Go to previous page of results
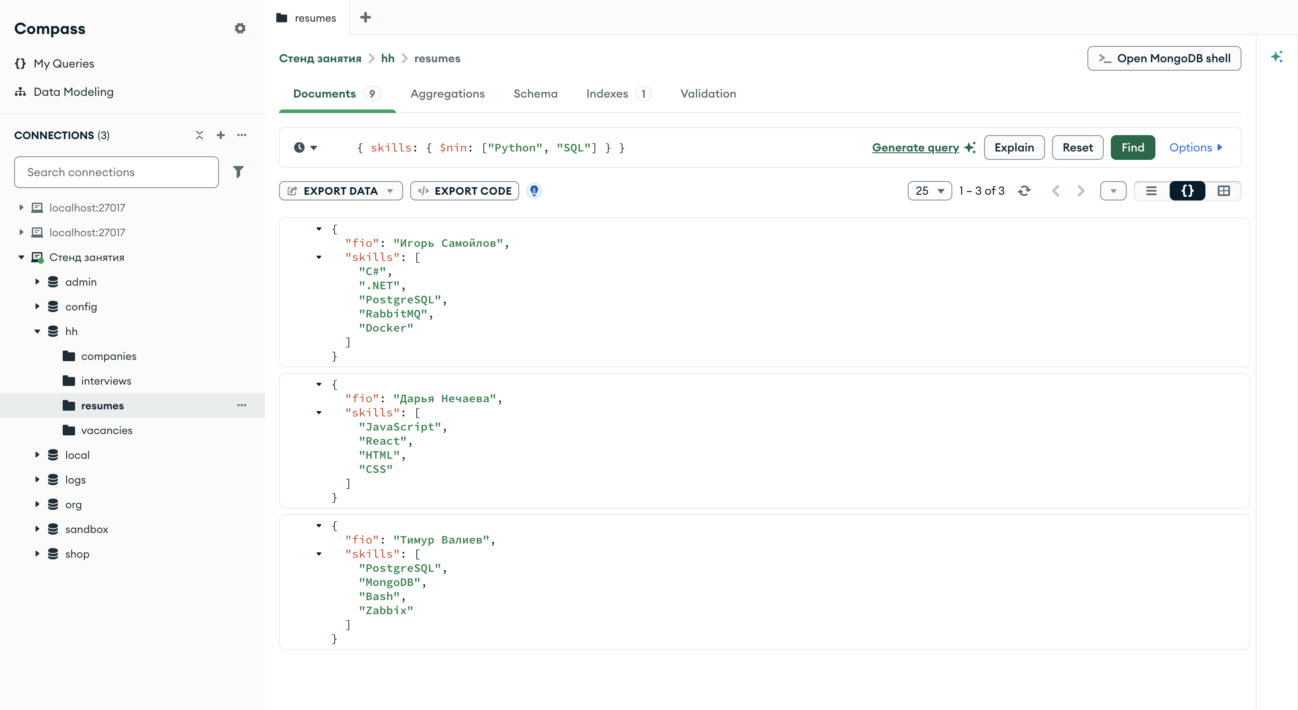This screenshot has width=1298, height=710. 1056,191
